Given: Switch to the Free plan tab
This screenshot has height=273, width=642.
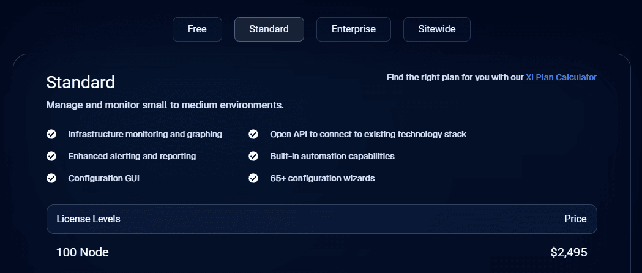Looking at the screenshot, I should coord(197,29).
